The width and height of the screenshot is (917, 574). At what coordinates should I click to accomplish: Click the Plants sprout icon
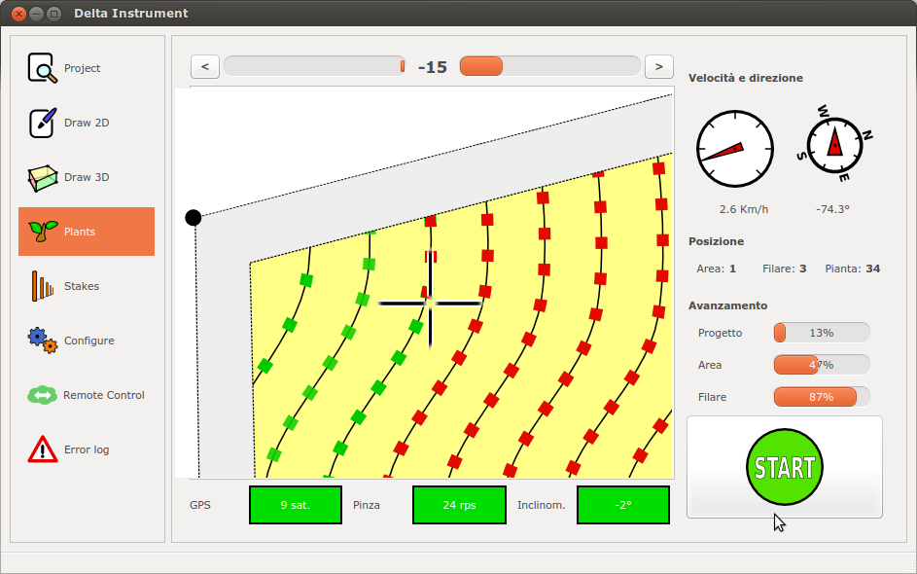pos(42,232)
